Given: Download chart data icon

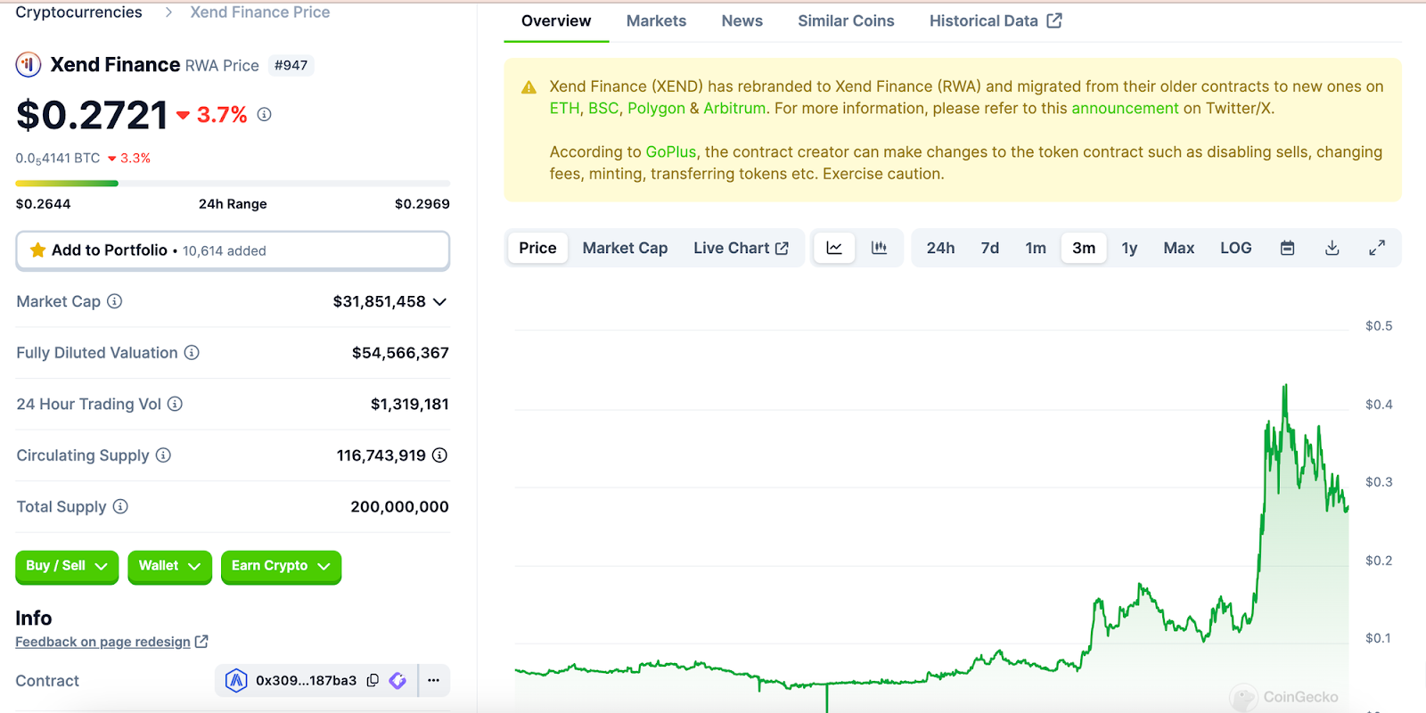Looking at the screenshot, I should click(1332, 248).
